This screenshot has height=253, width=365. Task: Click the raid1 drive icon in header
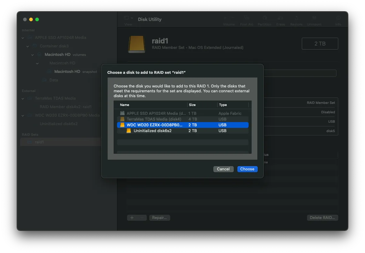click(x=136, y=44)
